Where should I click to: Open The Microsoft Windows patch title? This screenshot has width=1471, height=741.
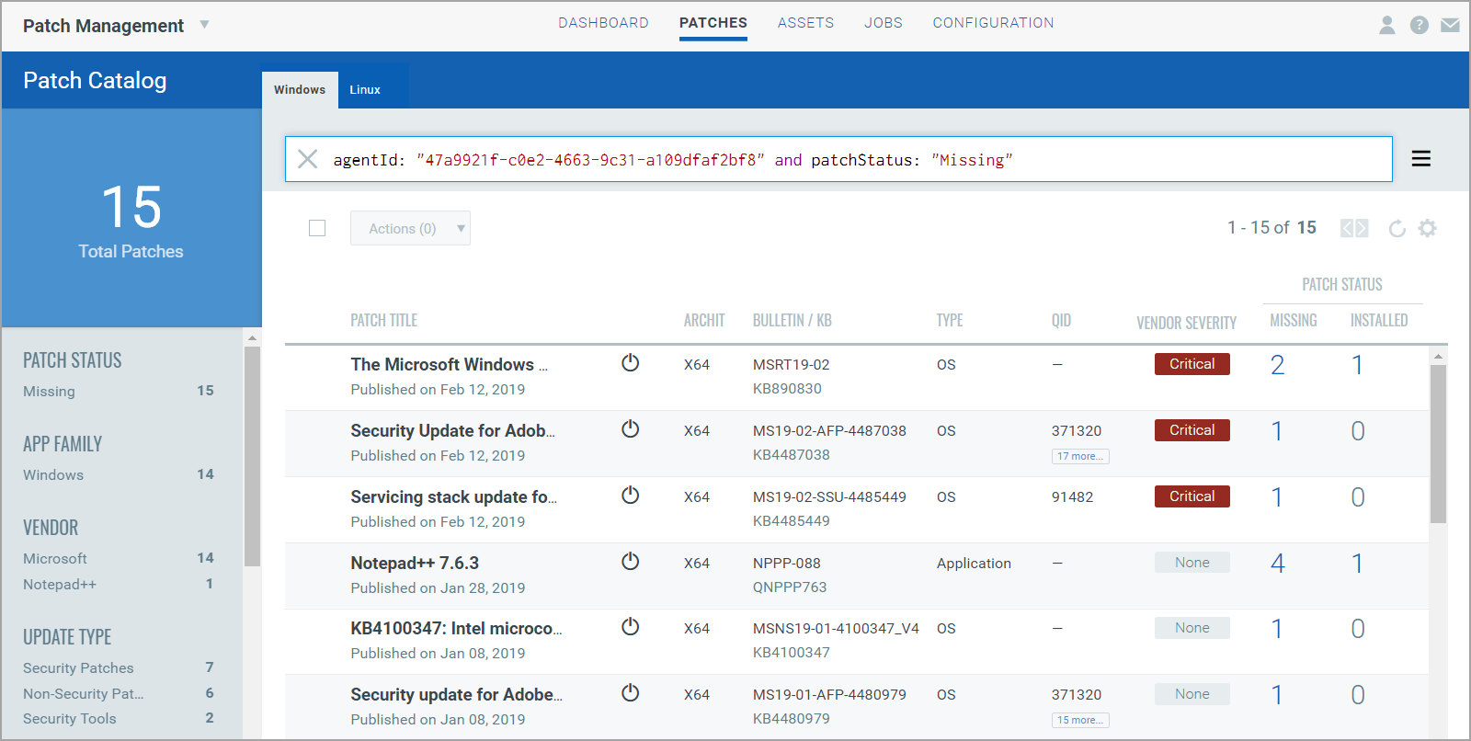[449, 365]
